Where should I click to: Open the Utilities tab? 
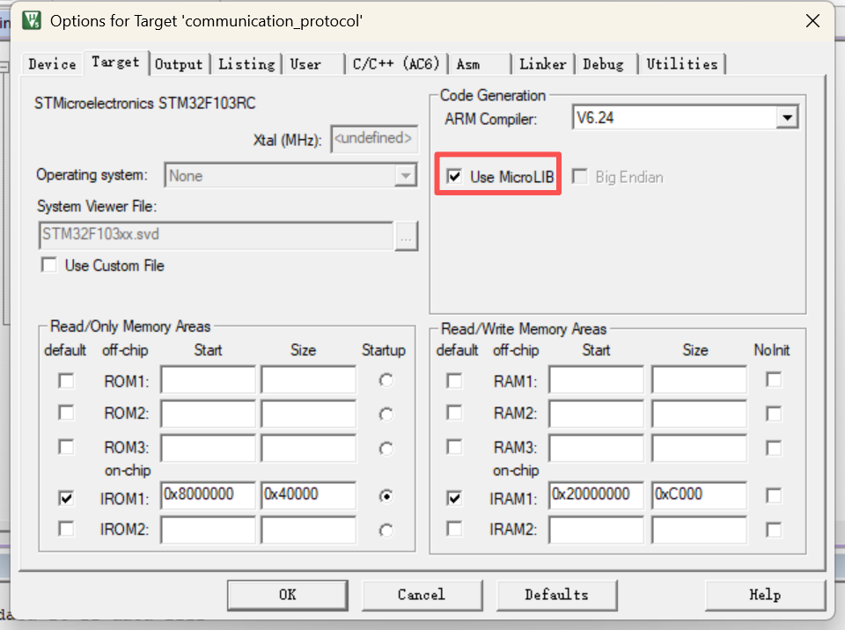click(682, 64)
